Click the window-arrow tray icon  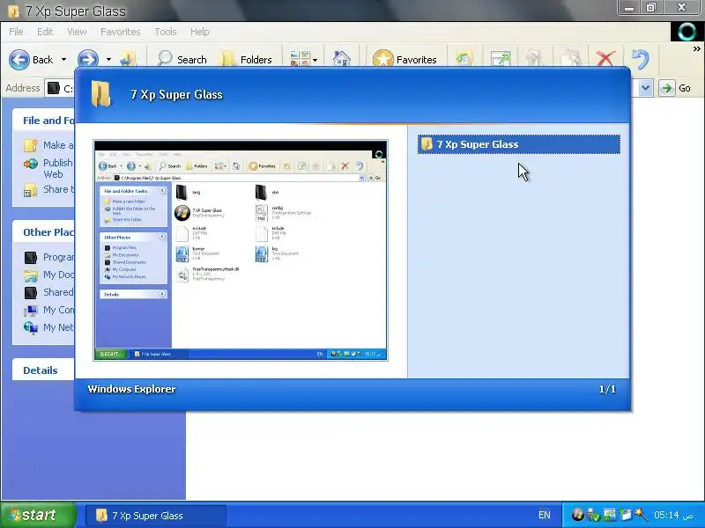point(609,515)
